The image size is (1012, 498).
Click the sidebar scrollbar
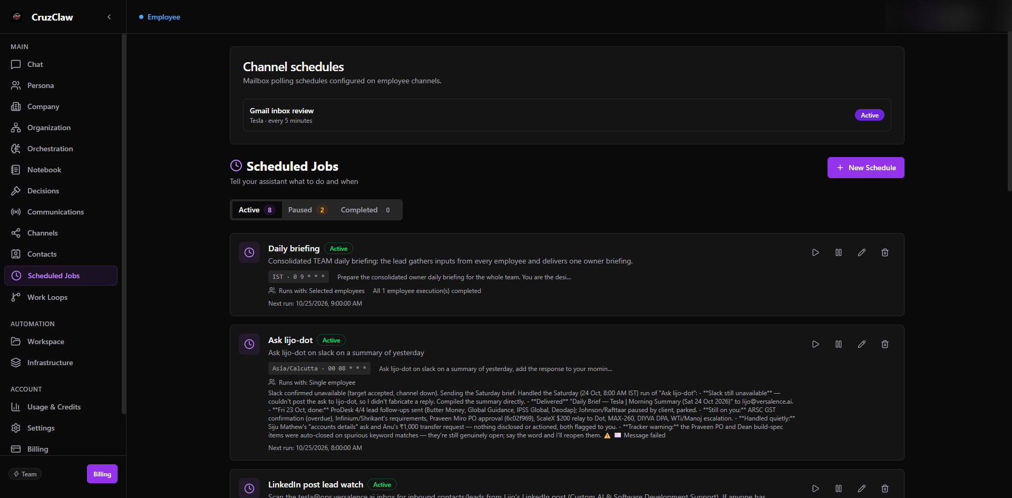[123, 223]
